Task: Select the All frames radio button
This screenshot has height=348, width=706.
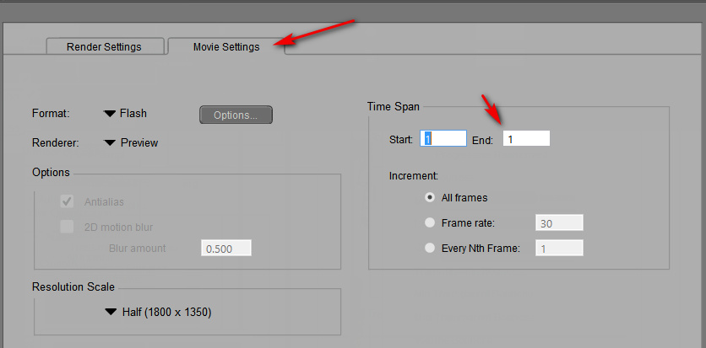Action: point(431,198)
